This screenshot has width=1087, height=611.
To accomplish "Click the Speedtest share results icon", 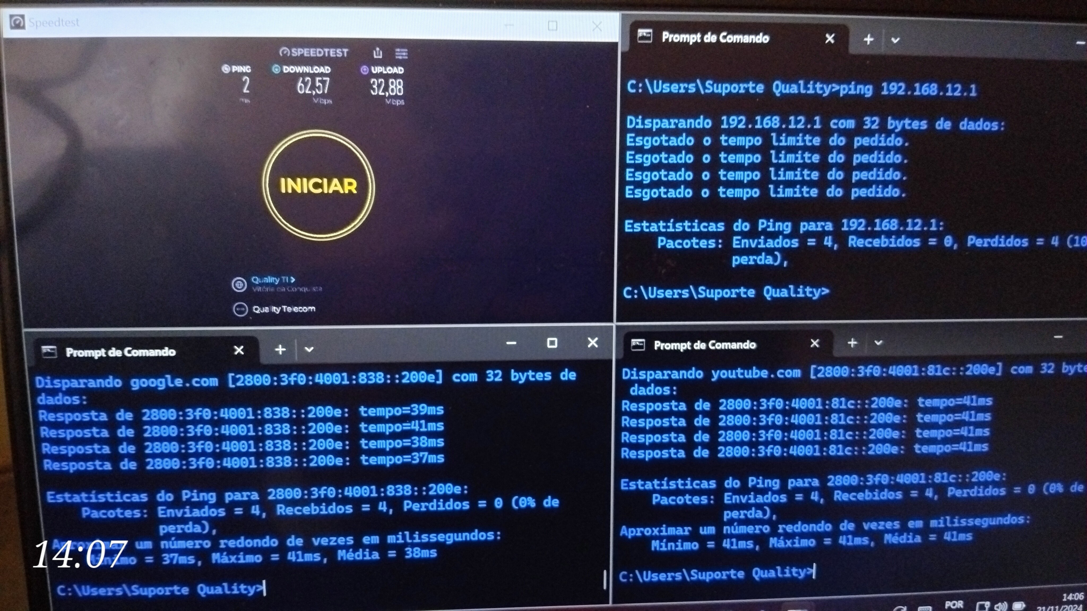I will tap(377, 53).
